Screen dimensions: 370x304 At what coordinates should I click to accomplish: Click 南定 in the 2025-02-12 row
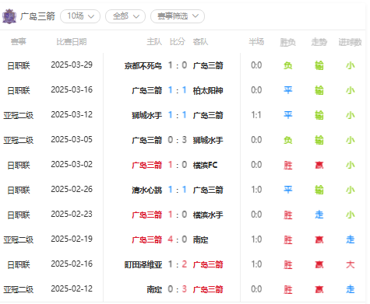pyautogui.click(x=154, y=289)
